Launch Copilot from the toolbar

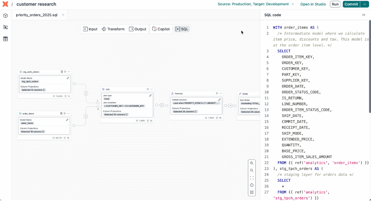coord(161,29)
